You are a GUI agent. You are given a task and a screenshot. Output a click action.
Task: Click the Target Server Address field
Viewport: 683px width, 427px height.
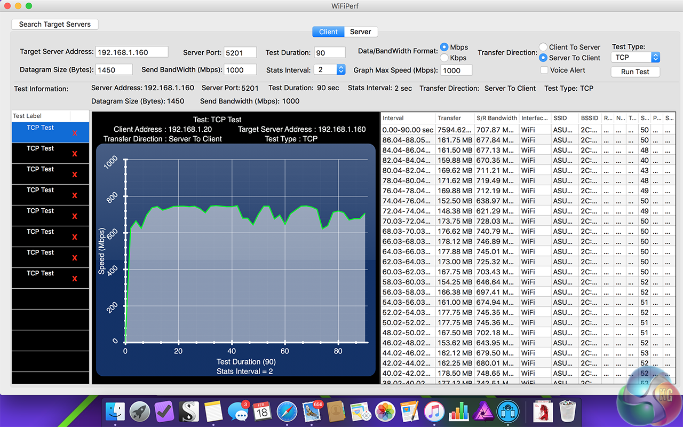pyautogui.click(x=132, y=52)
